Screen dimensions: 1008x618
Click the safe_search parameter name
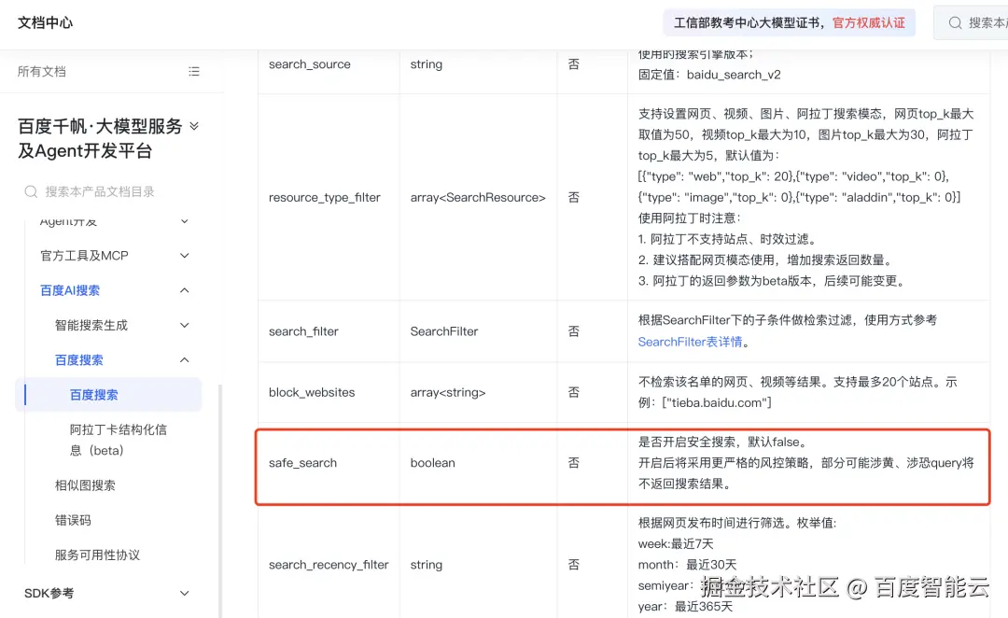click(302, 463)
